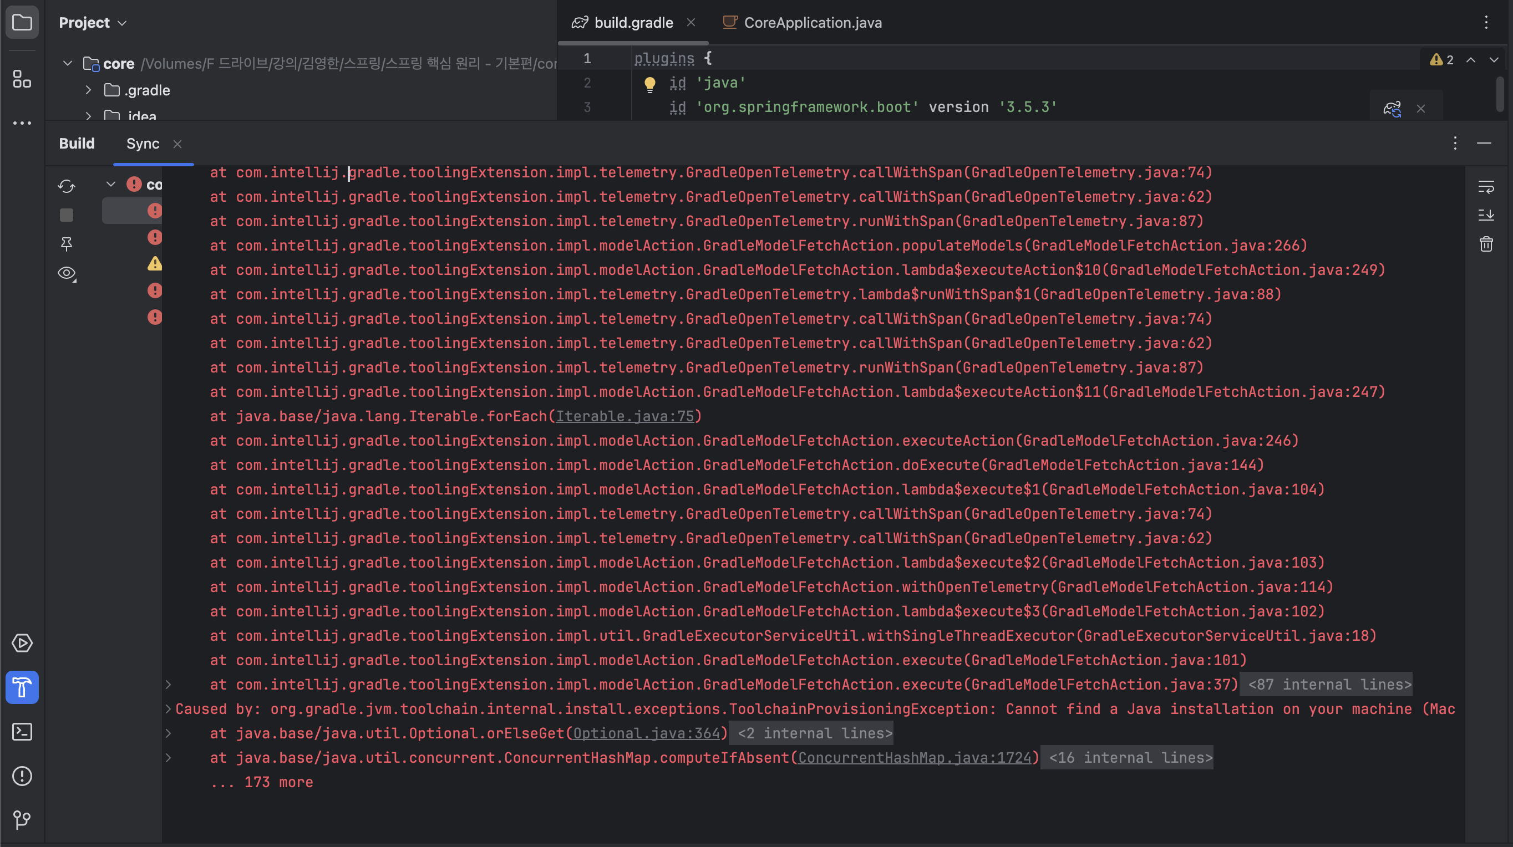Click the Reload Gradle sync icon in Build panel
Screen dimensions: 1513x847
[x=67, y=186]
